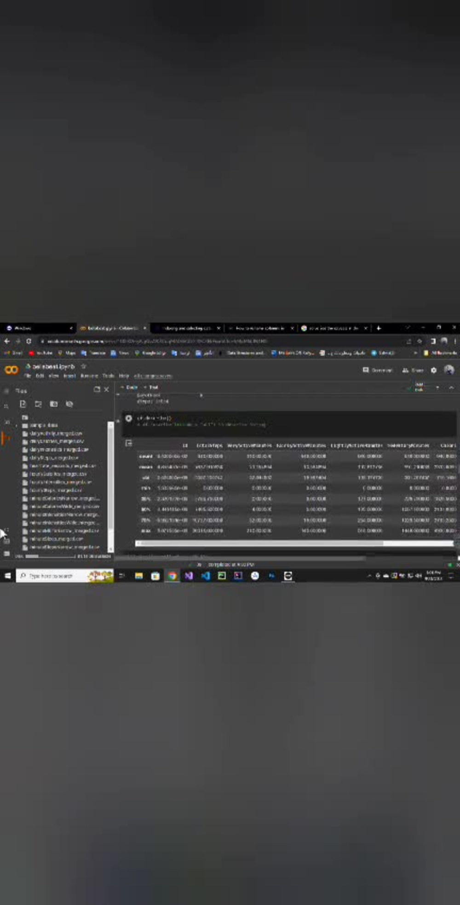Bookmark this page with star icon
Viewport: 460px width, 905px height.
tap(420, 341)
